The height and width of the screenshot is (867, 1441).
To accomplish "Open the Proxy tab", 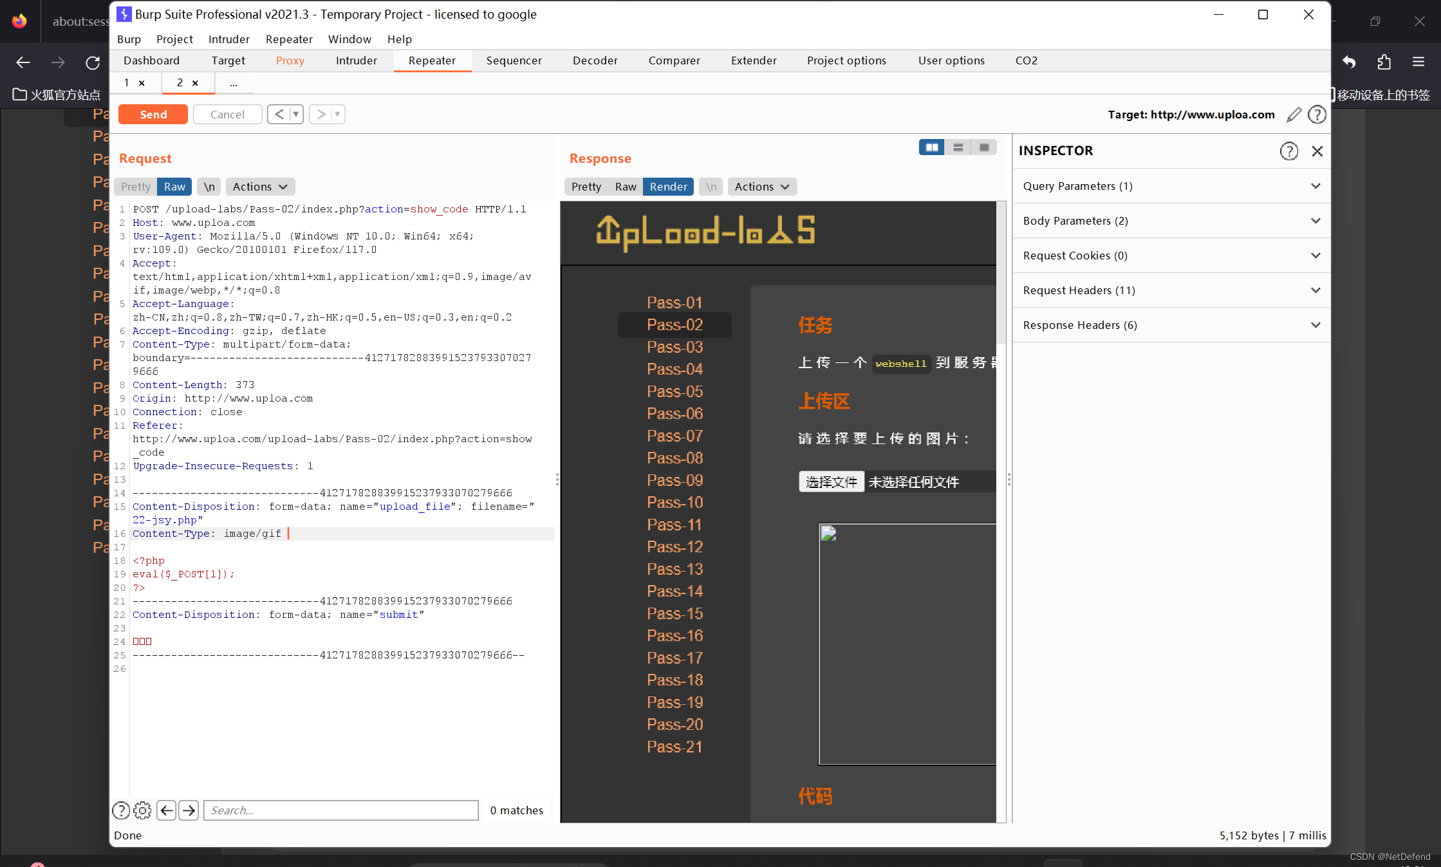I will tap(290, 61).
